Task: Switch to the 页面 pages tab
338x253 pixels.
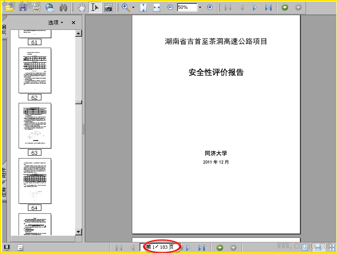Action: (x=4, y=30)
